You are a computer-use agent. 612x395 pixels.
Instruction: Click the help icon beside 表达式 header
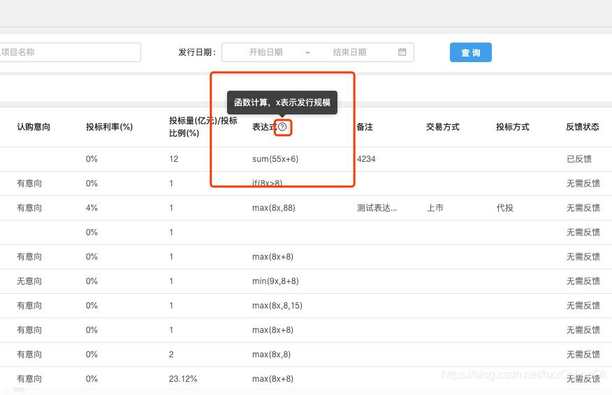tap(282, 127)
